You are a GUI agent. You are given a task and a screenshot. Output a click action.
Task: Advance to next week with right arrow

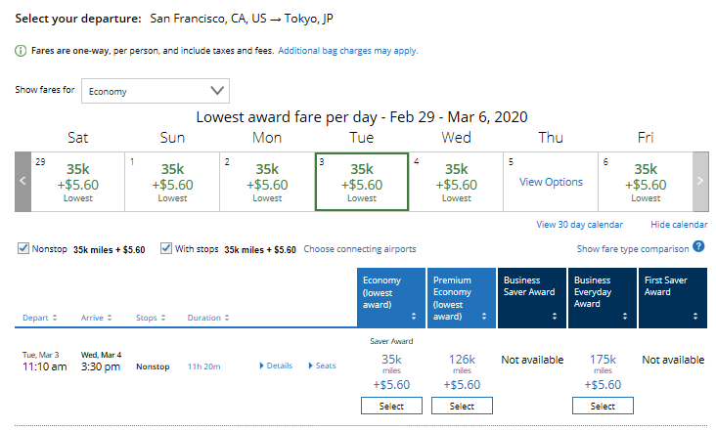[x=700, y=182]
